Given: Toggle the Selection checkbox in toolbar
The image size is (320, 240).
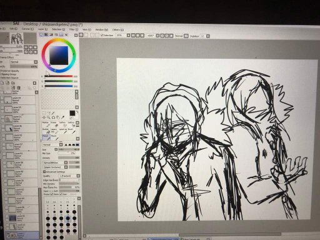Looking at the screenshot, I should coord(102,36).
